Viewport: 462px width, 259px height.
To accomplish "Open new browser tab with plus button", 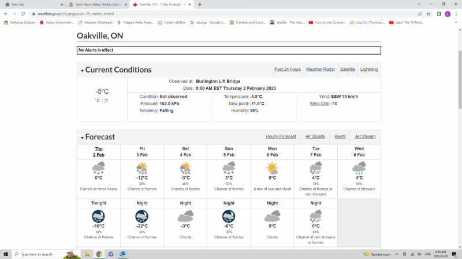I will tap(200, 4).
